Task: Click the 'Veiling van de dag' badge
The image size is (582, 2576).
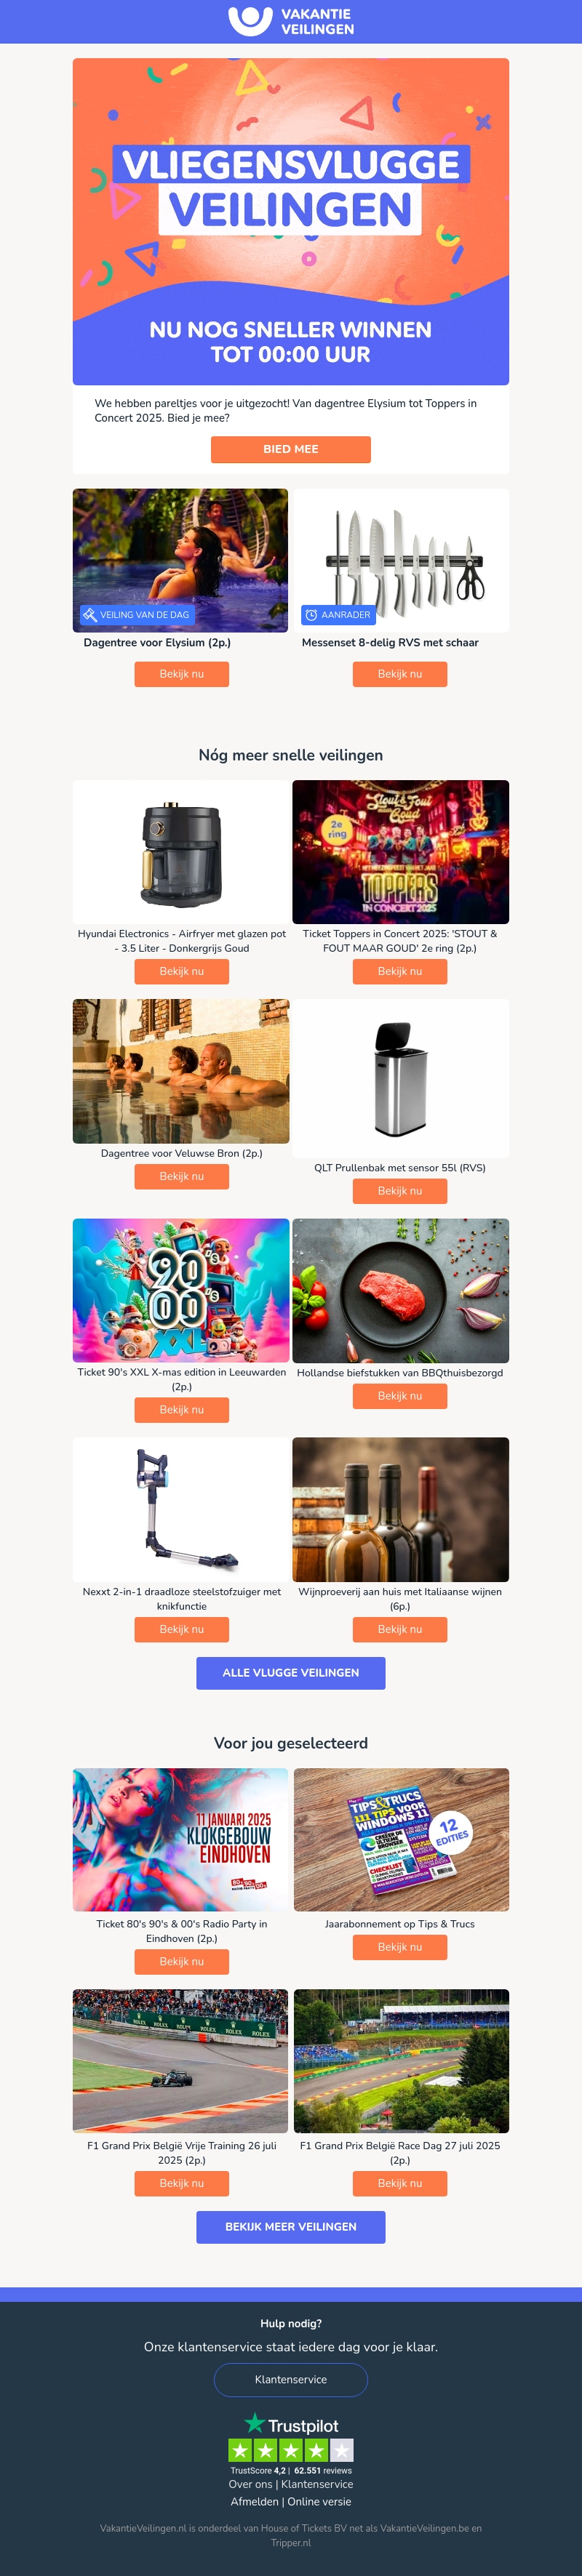Action: pyautogui.click(x=137, y=615)
